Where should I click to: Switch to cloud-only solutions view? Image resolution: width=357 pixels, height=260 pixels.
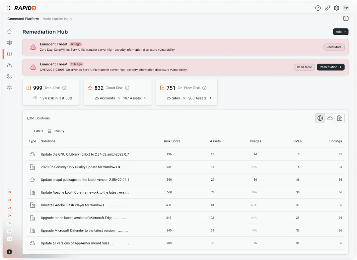pyautogui.click(x=330, y=118)
